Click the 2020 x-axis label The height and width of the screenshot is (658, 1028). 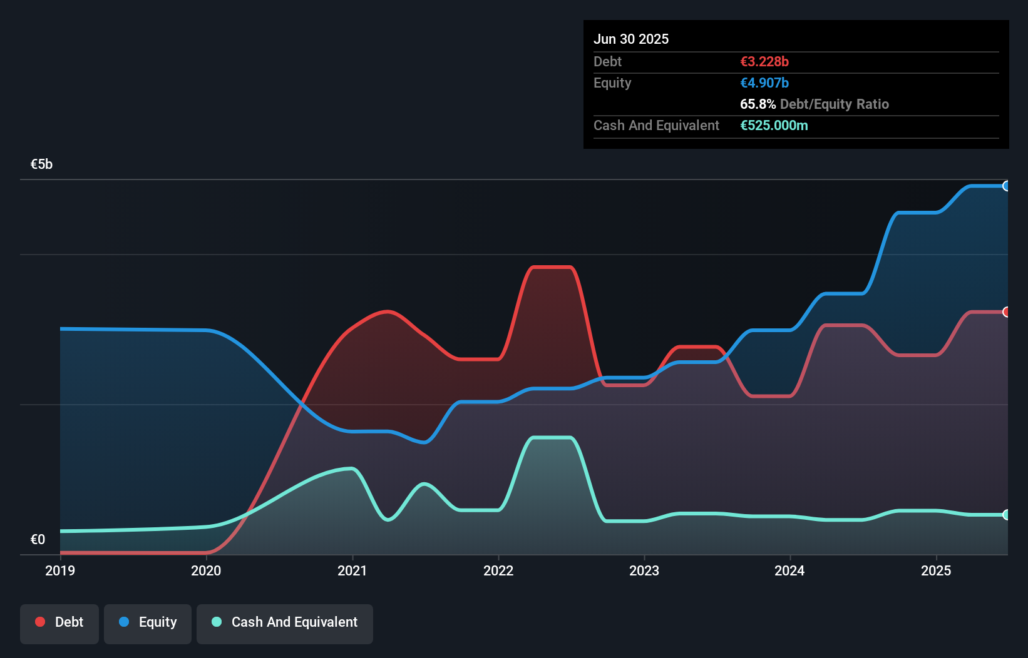pyautogui.click(x=206, y=570)
